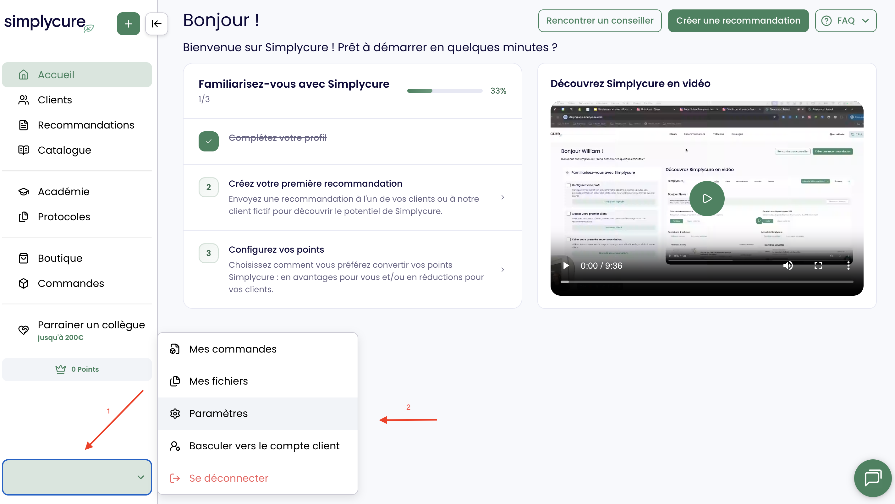Image resolution: width=895 pixels, height=504 pixels.
Task: Click the Simplycure video thumbnail preview
Action: (707, 198)
